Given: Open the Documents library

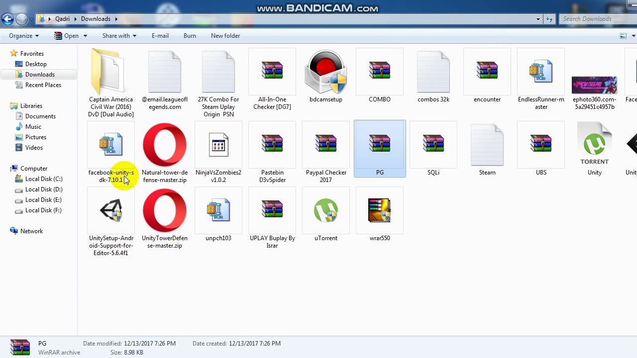Looking at the screenshot, I should coord(40,116).
